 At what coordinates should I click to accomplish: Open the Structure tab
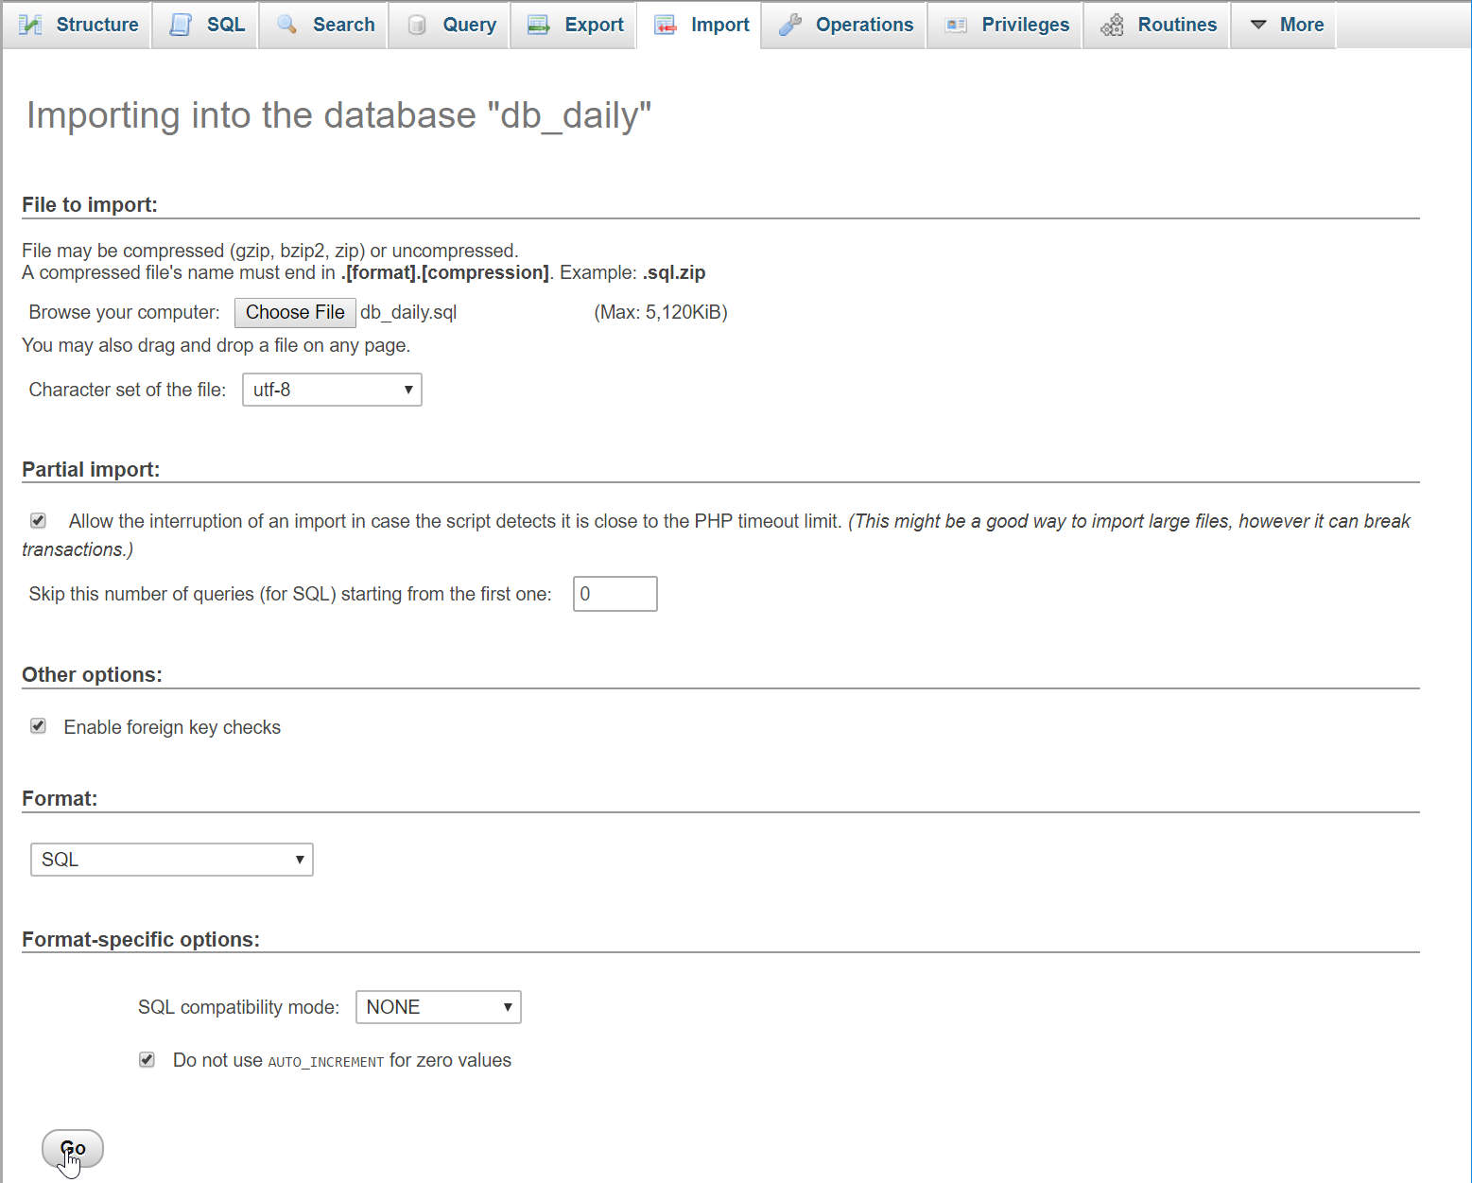[78, 25]
